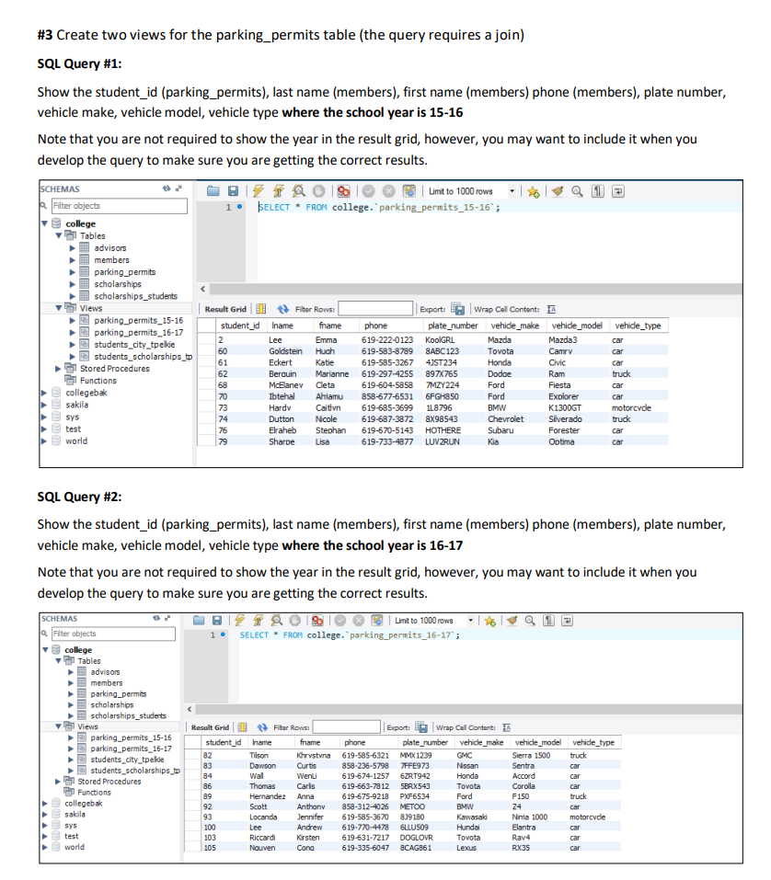The image size is (771, 880).
Task: Click Commit checkmark icon in 15-16 query toolbar
Action: click(368, 191)
